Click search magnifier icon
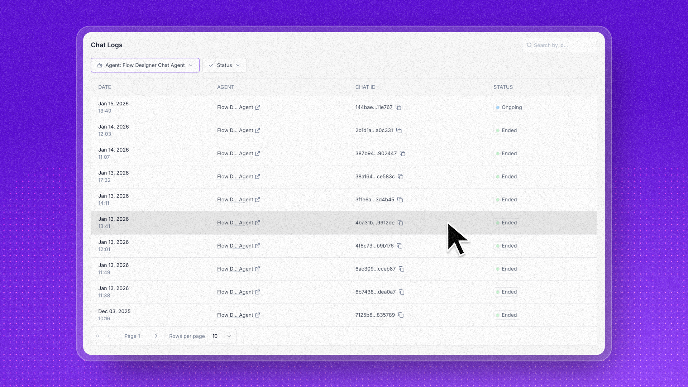This screenshot has height=387, width=688. [x=529, y=45]
